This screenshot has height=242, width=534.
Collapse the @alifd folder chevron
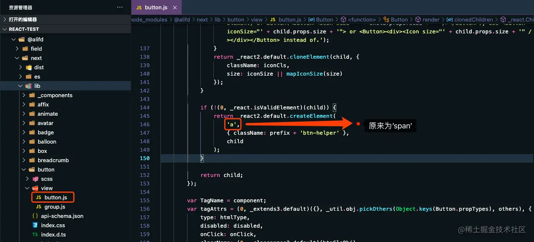[x=14, y=39]
